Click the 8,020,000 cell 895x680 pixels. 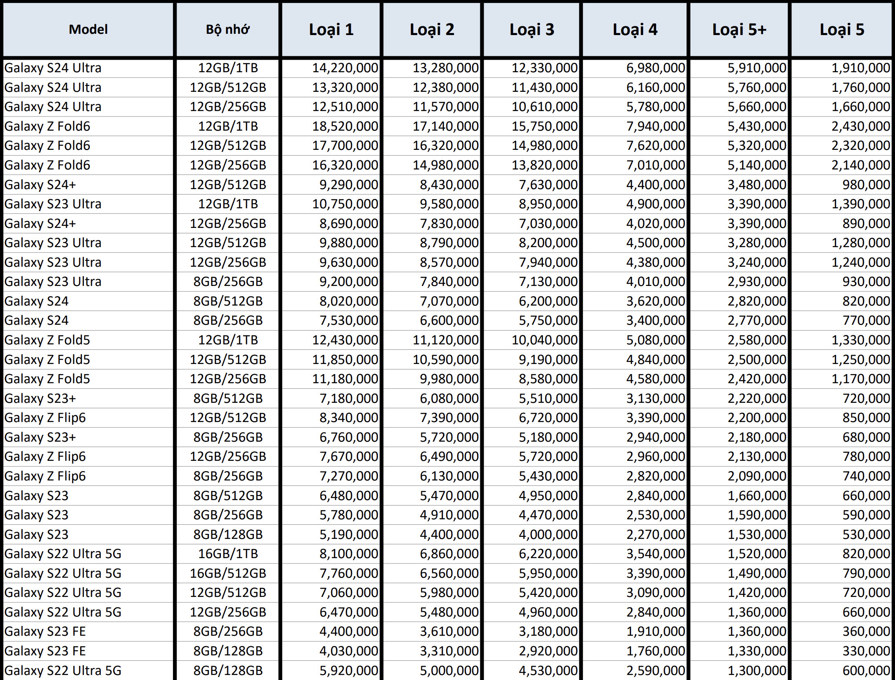[331, 301]
